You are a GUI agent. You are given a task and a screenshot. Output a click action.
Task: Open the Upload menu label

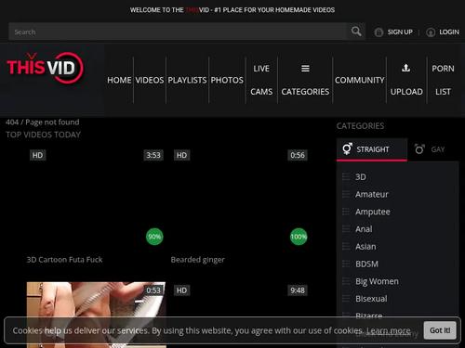click(x=406, y=92)
